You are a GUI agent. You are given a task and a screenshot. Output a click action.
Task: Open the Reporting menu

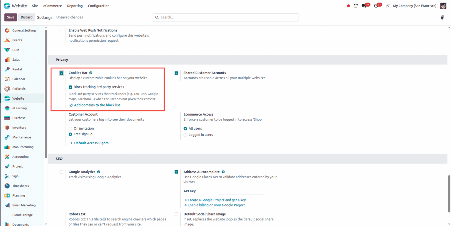75,6
